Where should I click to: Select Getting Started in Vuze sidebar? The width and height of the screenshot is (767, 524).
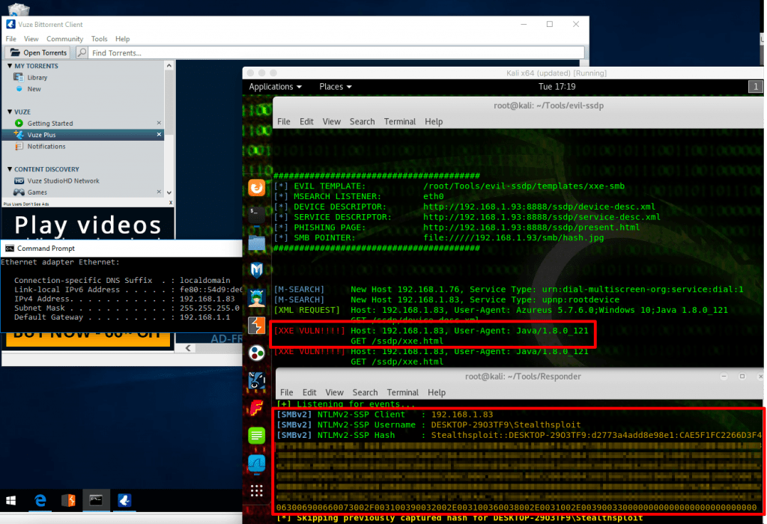(x=50, y=124)
